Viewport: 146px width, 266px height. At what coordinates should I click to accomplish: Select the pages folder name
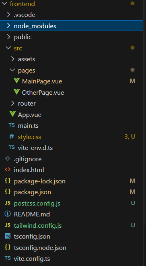coord(27,71)
